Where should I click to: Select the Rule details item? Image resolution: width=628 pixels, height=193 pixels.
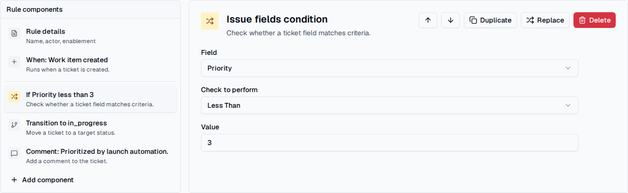click(90, 36)
